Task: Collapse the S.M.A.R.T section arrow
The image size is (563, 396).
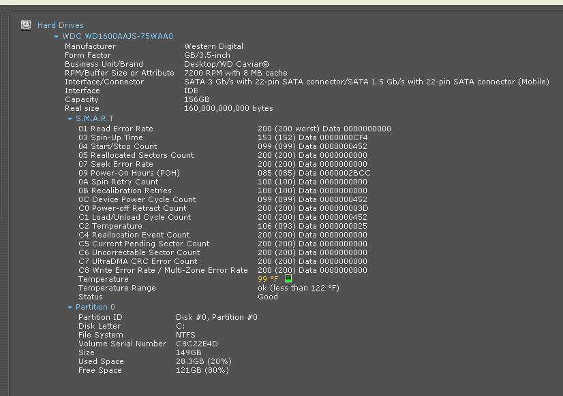Action: (70, 118)
